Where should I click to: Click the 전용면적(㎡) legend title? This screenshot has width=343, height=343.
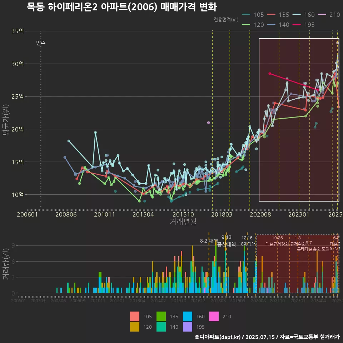tap(226, 20)
